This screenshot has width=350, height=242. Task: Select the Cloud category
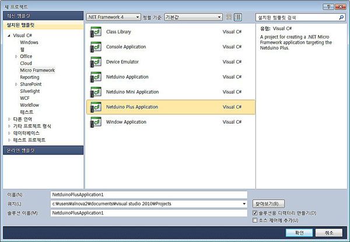click(x=26, y=64)
